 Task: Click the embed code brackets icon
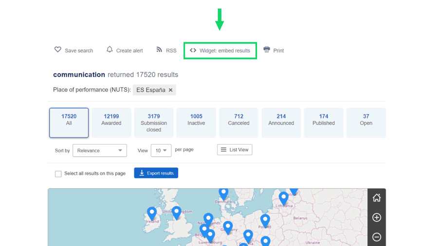193,50
